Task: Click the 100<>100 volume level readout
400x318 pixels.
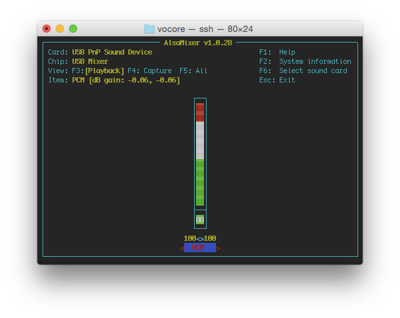Action: tap(200, 238)
